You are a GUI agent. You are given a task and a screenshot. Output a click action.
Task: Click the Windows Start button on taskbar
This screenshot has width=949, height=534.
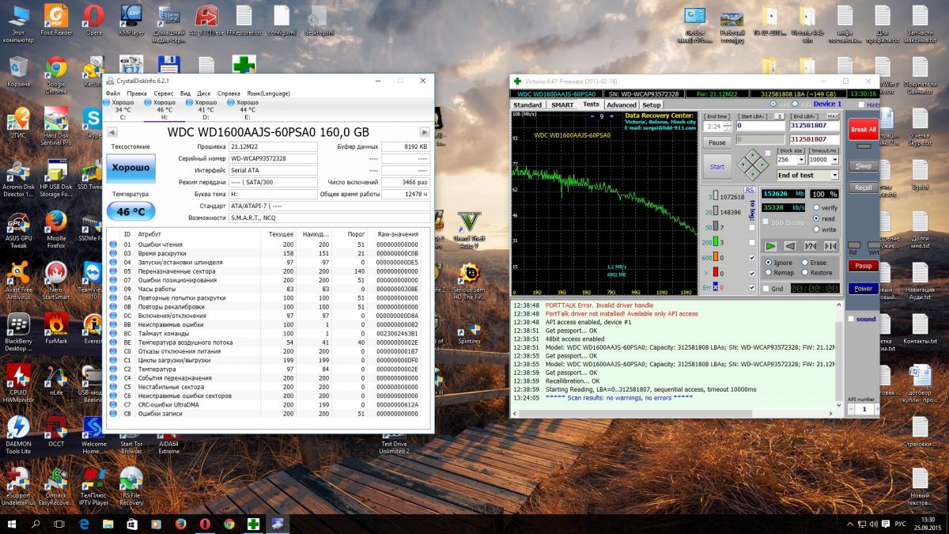[x=13, y=523]
